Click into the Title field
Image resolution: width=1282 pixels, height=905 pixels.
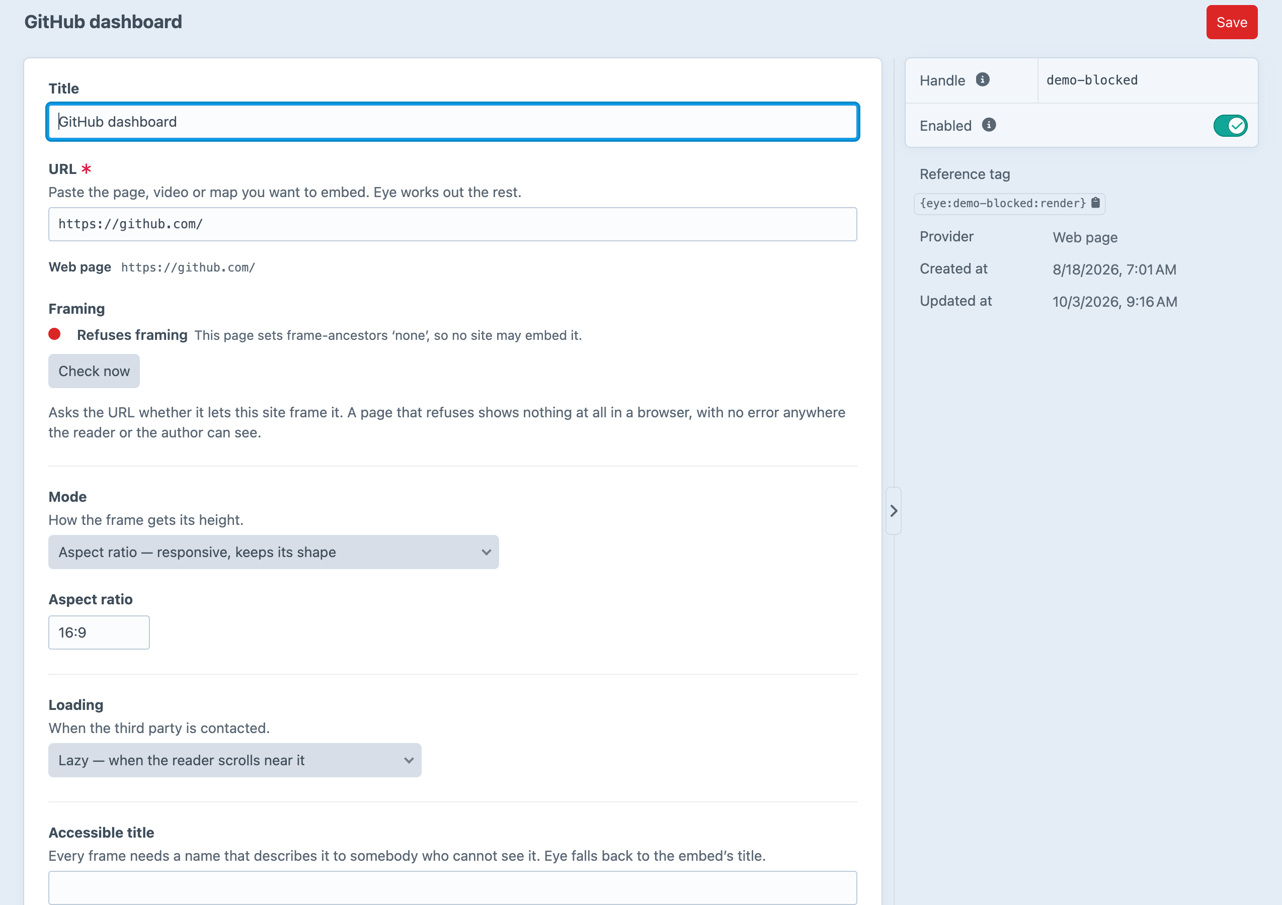(452, 122)
